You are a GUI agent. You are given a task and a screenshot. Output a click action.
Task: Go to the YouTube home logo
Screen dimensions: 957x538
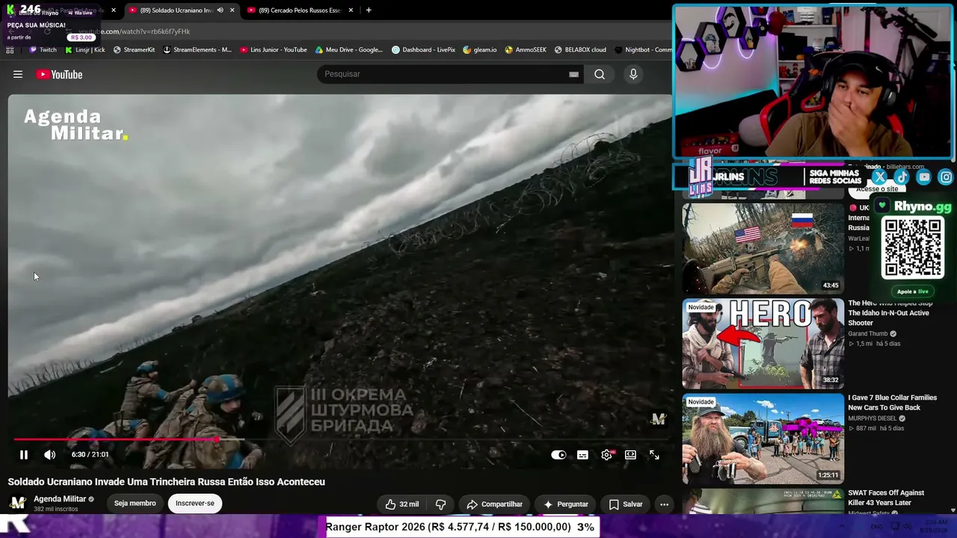[59, 74]
